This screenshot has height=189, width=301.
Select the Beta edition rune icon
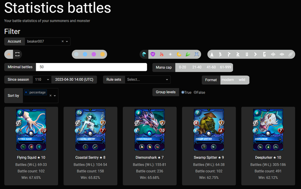point(220,54)
